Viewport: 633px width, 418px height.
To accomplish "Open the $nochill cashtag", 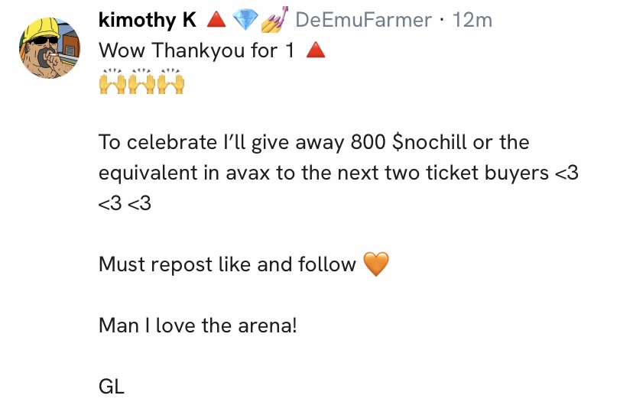I will [436, 143].
